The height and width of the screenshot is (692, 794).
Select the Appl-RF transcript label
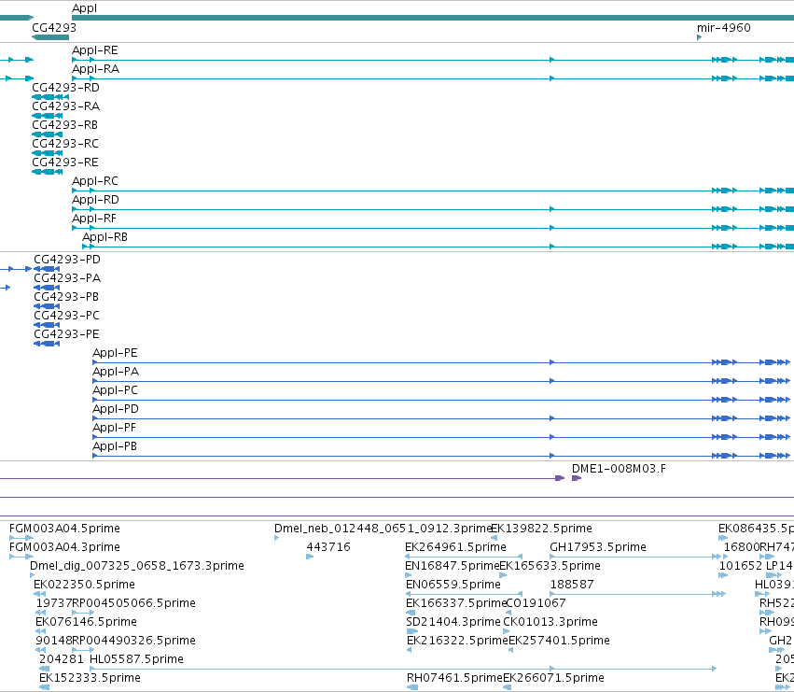pyautogui.click(x=94, y=219)
